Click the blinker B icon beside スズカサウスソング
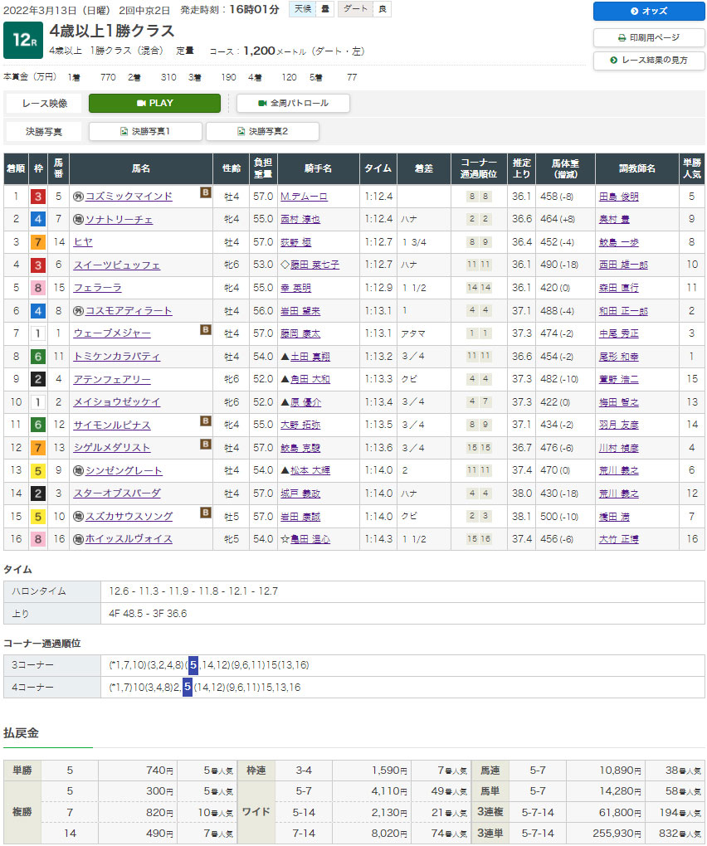Viewport: 707px width, 846px height. point(205,513)
